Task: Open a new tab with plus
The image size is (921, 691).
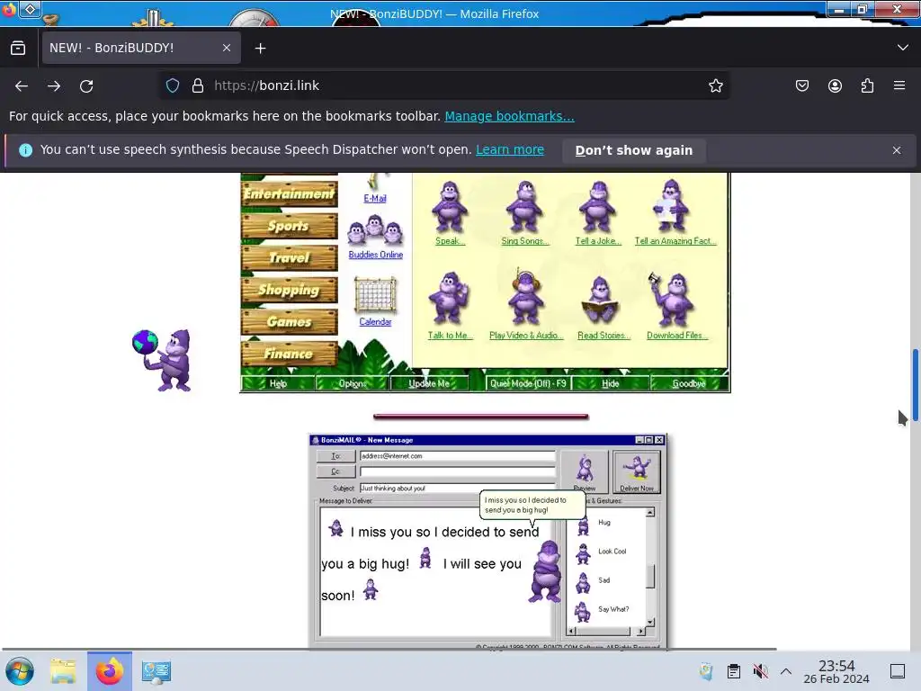Action: click(x=260, y=49)
